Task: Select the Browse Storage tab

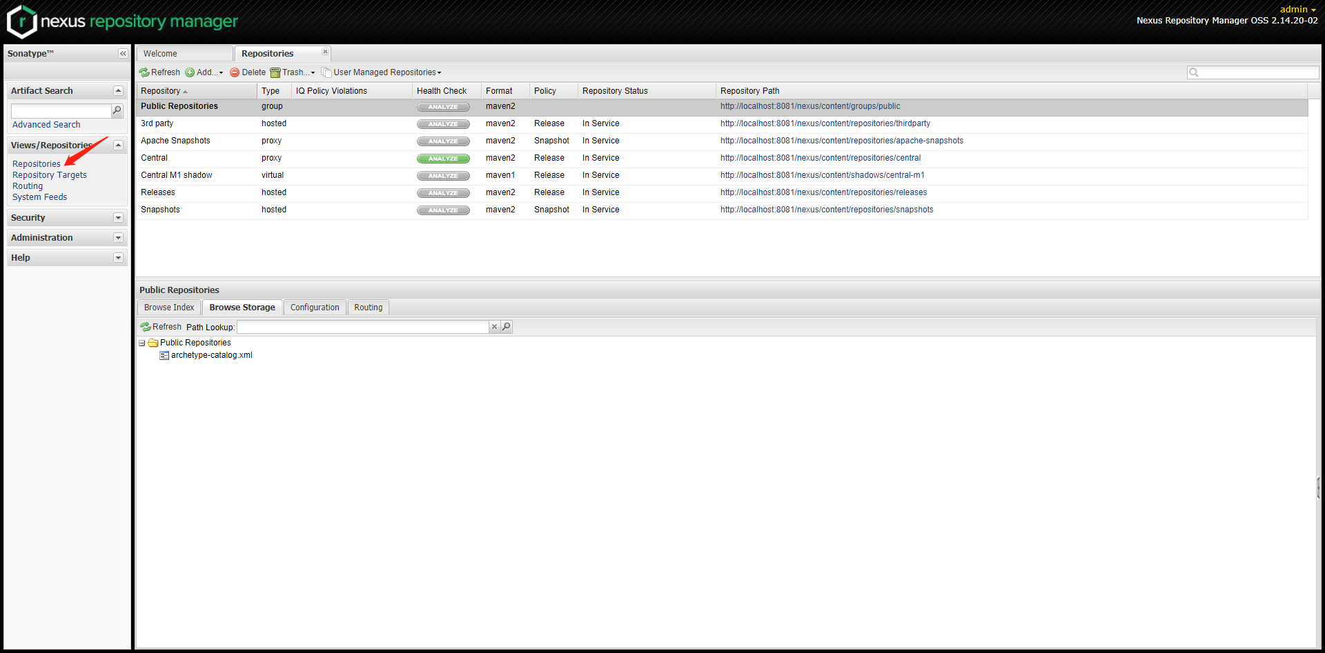Action: pyautogui.click(x=242, y=308)
